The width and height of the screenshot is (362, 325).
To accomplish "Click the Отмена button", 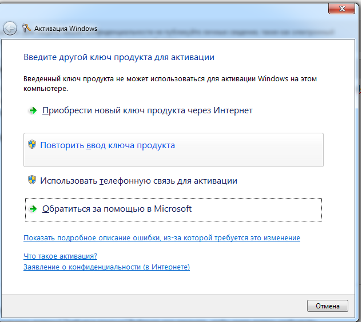I will tap(327, 306).
